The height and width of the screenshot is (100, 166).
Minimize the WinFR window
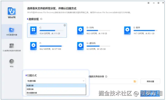(x=154, y=3)
